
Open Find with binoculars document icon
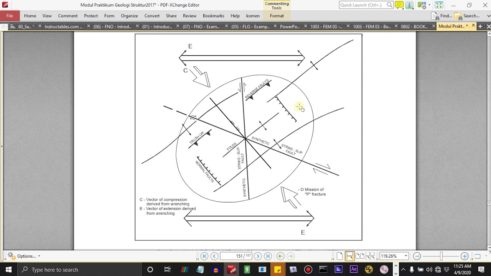(x=435, y=16)
